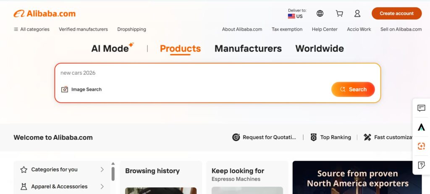The width and height of the screenshot is (430, 194).
Task: Open the shopping cart icon
Action: (339, 13)
